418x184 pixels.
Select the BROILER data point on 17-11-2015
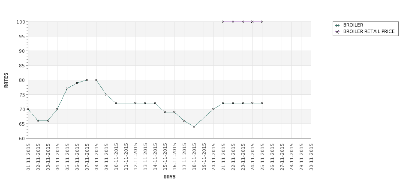(184, 121)
